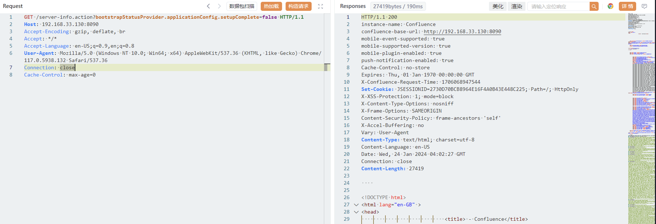Click the orange search magnifier button

594,6
